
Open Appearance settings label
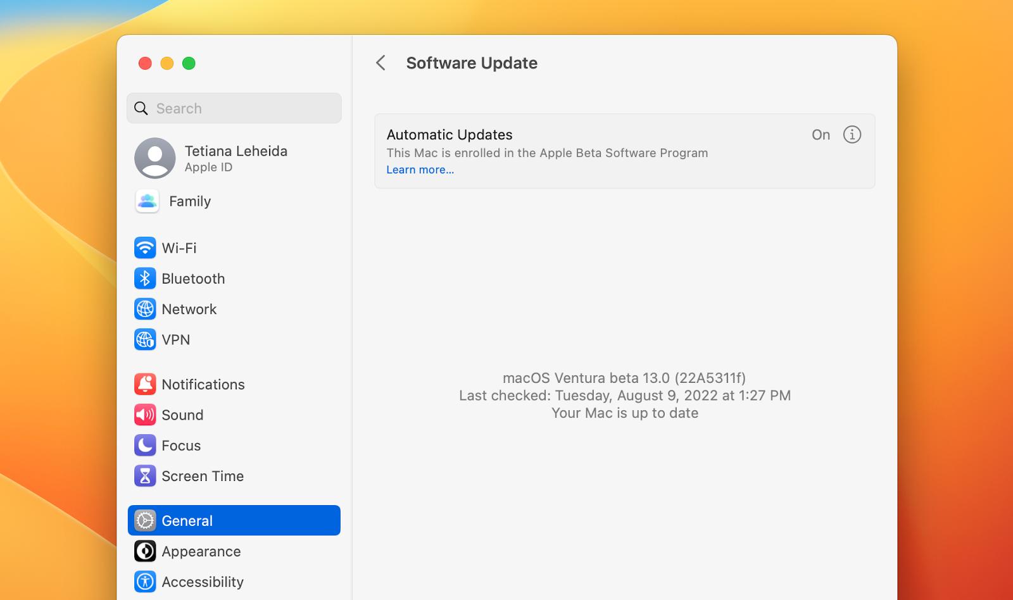(201, 551)
